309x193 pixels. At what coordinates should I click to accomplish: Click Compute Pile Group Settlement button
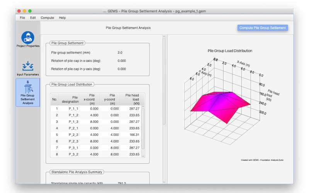point(263,28)
